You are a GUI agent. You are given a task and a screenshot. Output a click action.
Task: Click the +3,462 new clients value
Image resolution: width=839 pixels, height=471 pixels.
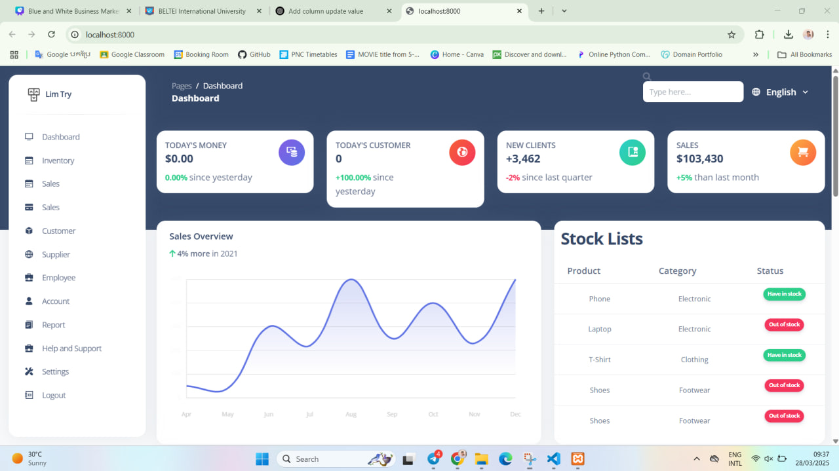pyautogui.click(x=523, y=159)
